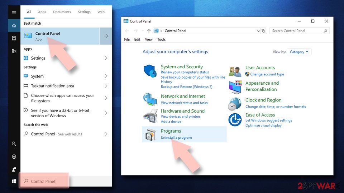Image resolution: width=344 pixels, height=193 pixels.
Task: Open the User Accounts people icon
Action: tap(235, 72)
